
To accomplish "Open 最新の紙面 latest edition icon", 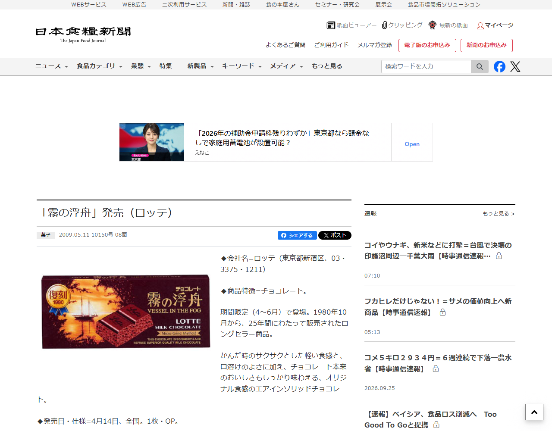I will pyautogui.click(x=433, y=25).
